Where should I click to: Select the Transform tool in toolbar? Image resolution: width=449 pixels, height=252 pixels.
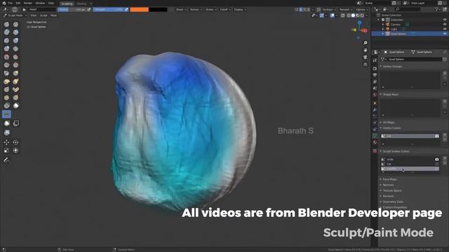tap(15, 150)
